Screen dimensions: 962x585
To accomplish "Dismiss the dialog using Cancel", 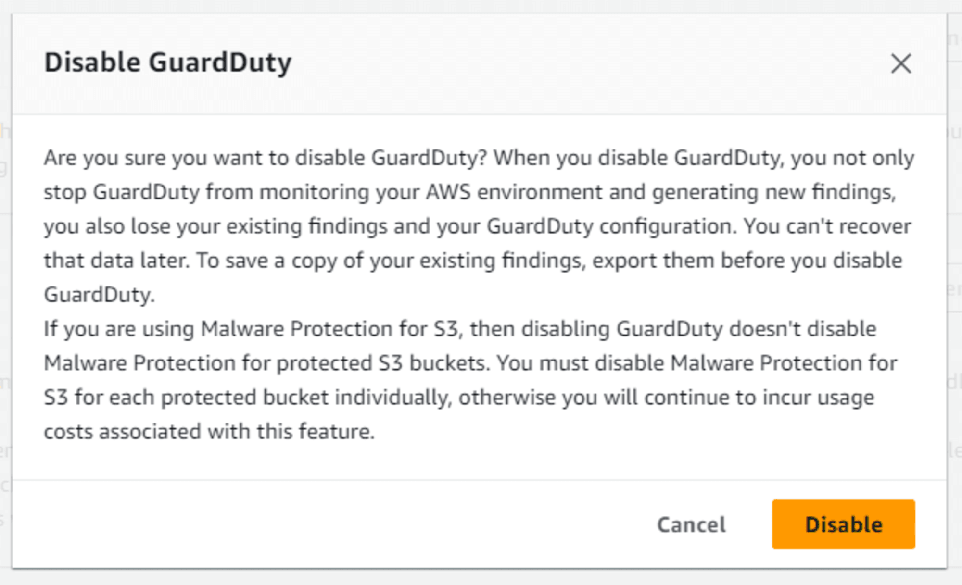I will click(x=691, y=524).
